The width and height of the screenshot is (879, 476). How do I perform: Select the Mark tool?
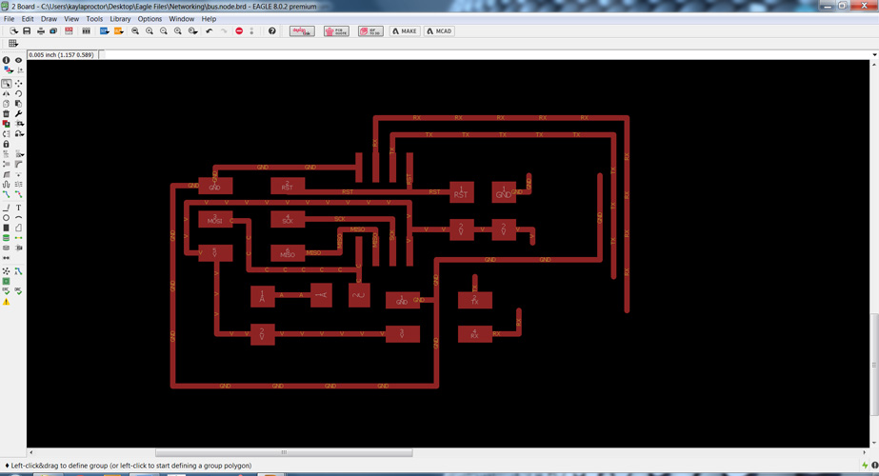20,70
